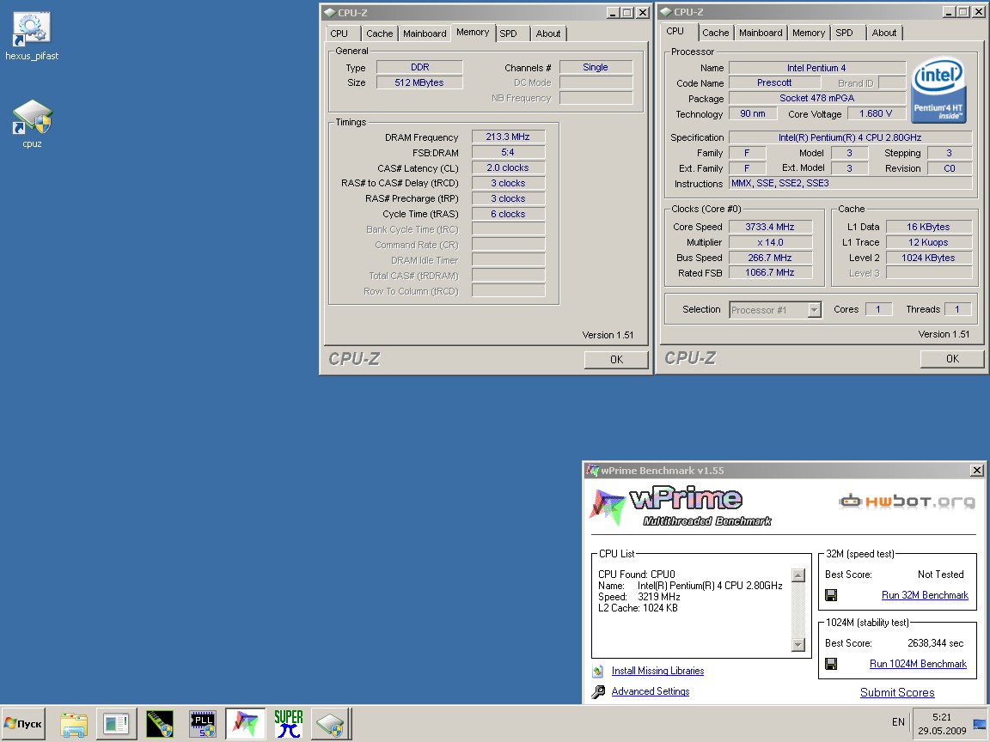Close the left CPU-Z Memory window
This screenshot has width=990, height=742.
click(642, 13)
